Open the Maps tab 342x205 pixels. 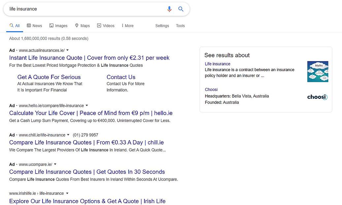pos(82,25)
